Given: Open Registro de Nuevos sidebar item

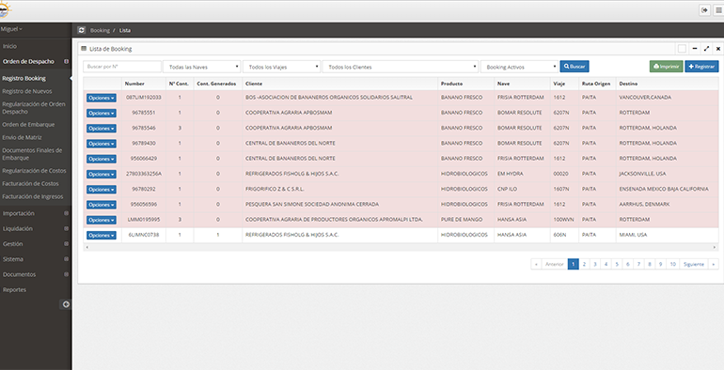Looking at the screenshot, I should point(26,91).
